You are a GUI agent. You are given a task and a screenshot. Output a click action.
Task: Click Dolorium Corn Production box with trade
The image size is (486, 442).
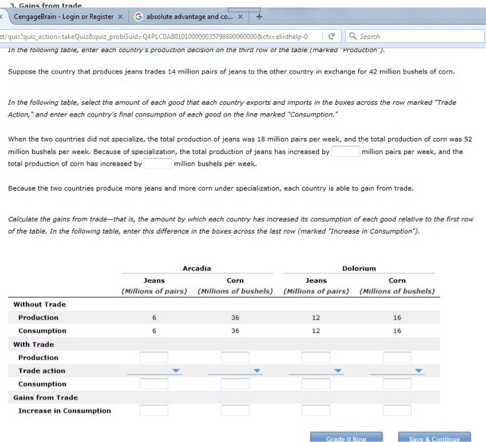397,357
